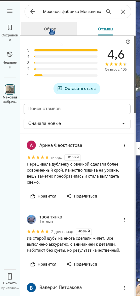Open the ratings help question-mark icon

[128, 42]
